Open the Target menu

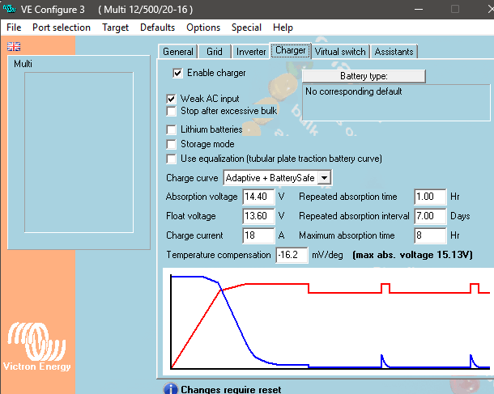(x=115, y=28)
